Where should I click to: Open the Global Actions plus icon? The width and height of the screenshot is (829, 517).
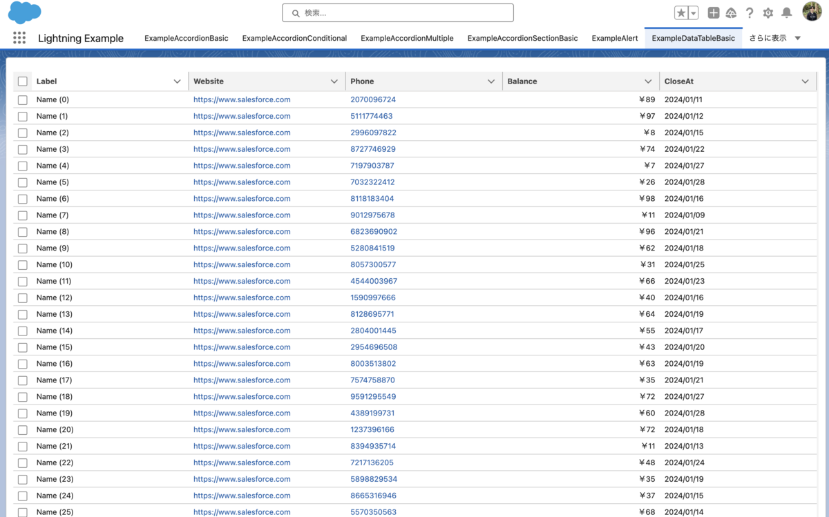pyautogui.click(x=714, y=12)
